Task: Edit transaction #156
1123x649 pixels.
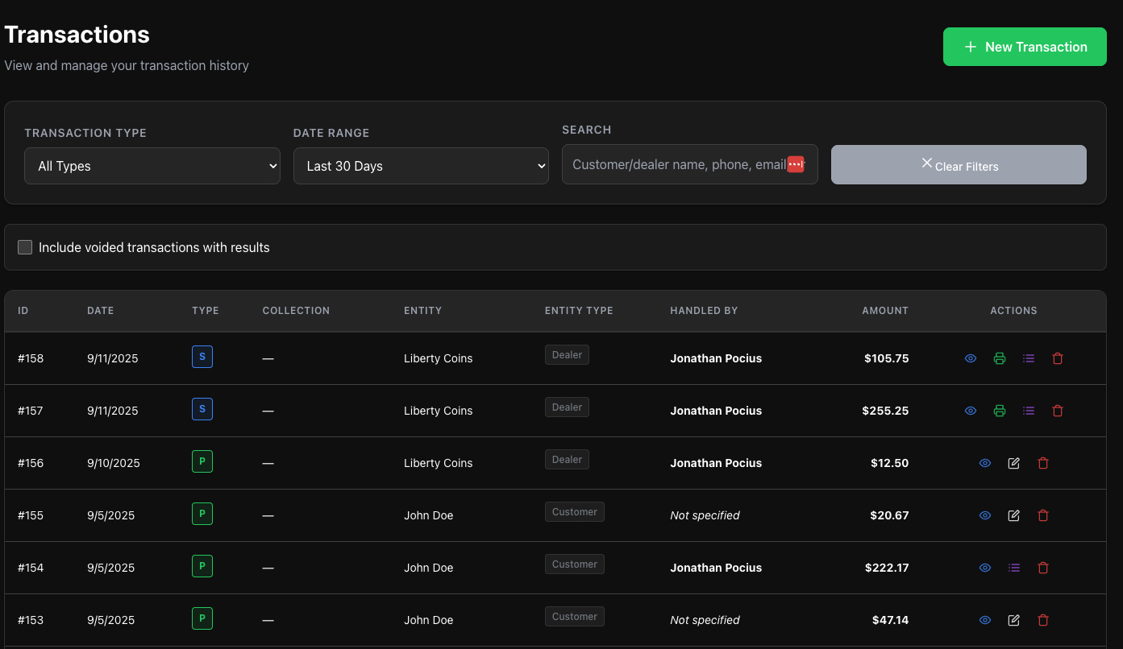Action: click(x=1013, y=462)
